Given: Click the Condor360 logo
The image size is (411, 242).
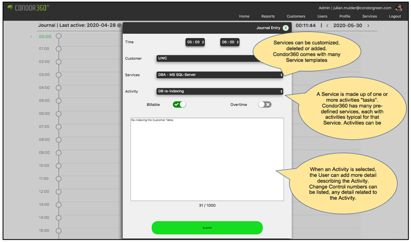Looking at the screenshot, I should (x=28, y=8).
